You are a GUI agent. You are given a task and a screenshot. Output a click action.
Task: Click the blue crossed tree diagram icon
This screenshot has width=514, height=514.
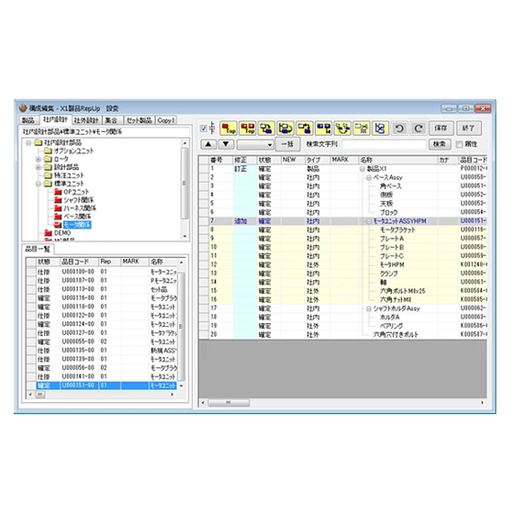380,128
